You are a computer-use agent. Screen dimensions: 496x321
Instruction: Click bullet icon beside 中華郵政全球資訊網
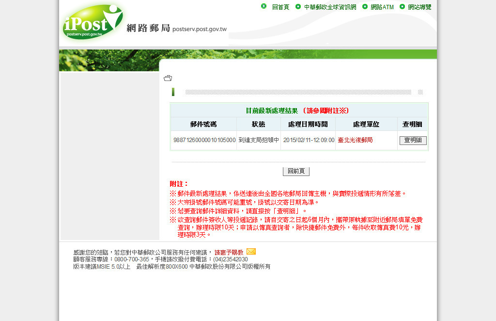pyautogui.click(x=298, y=6)
